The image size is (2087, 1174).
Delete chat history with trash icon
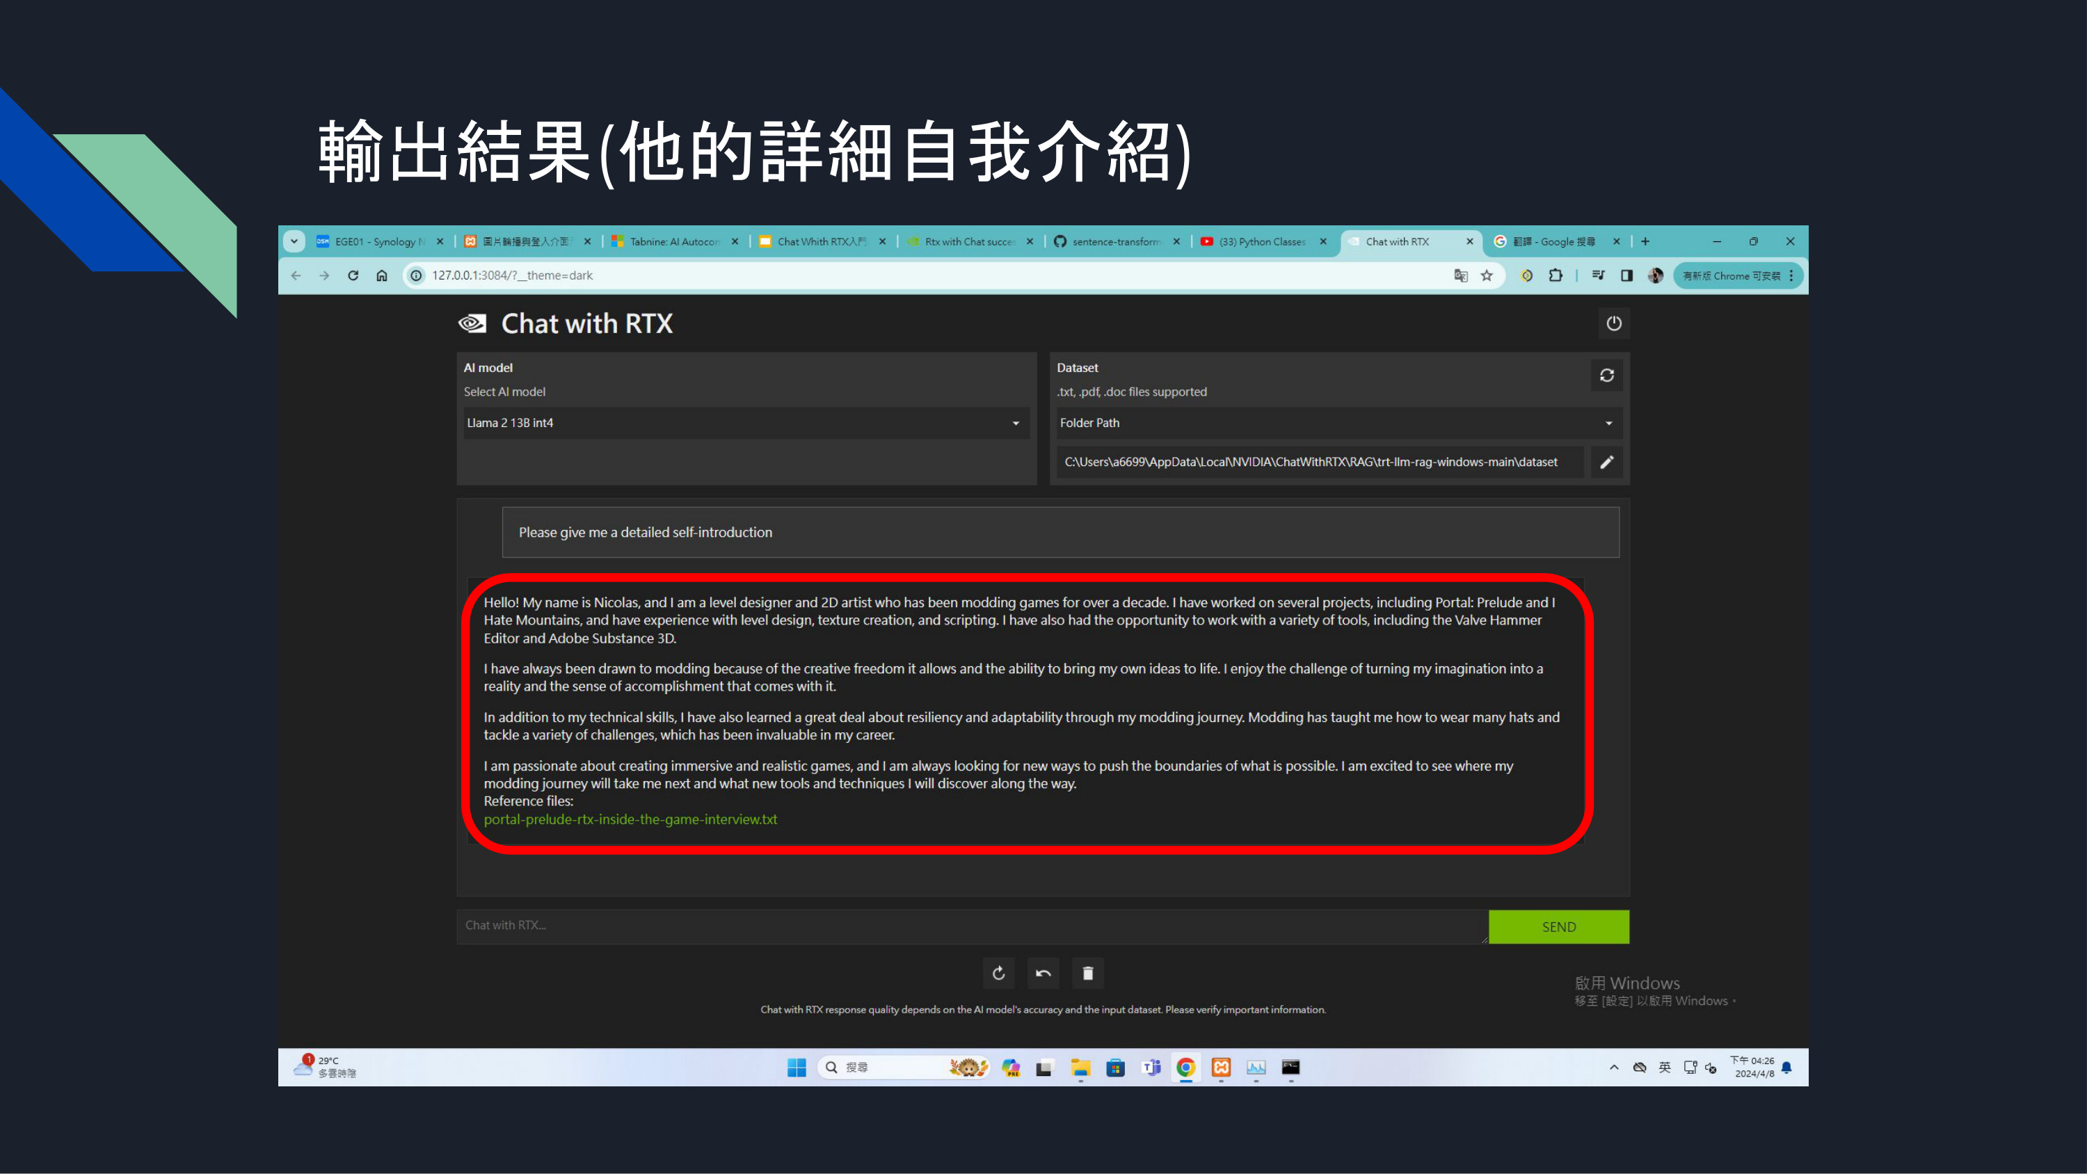coord(1087,973)
